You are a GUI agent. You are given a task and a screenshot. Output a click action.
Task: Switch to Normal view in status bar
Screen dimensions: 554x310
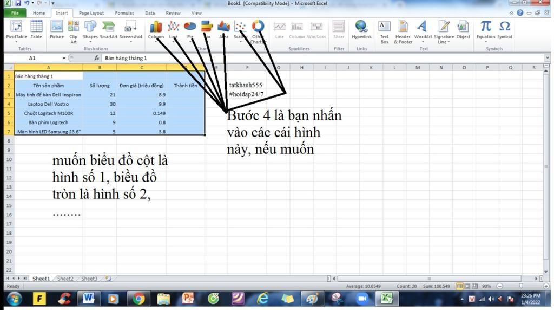[x=459, y=286]
